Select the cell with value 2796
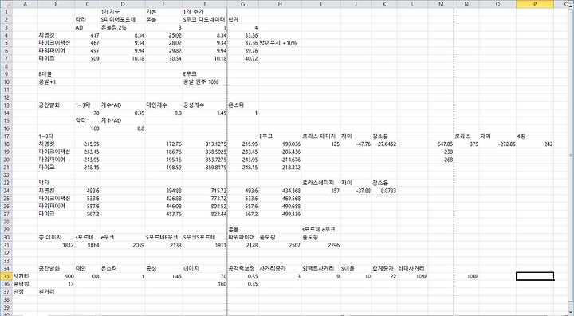The width and height of the screenshot is (574, 316). (x=321, y=245)
